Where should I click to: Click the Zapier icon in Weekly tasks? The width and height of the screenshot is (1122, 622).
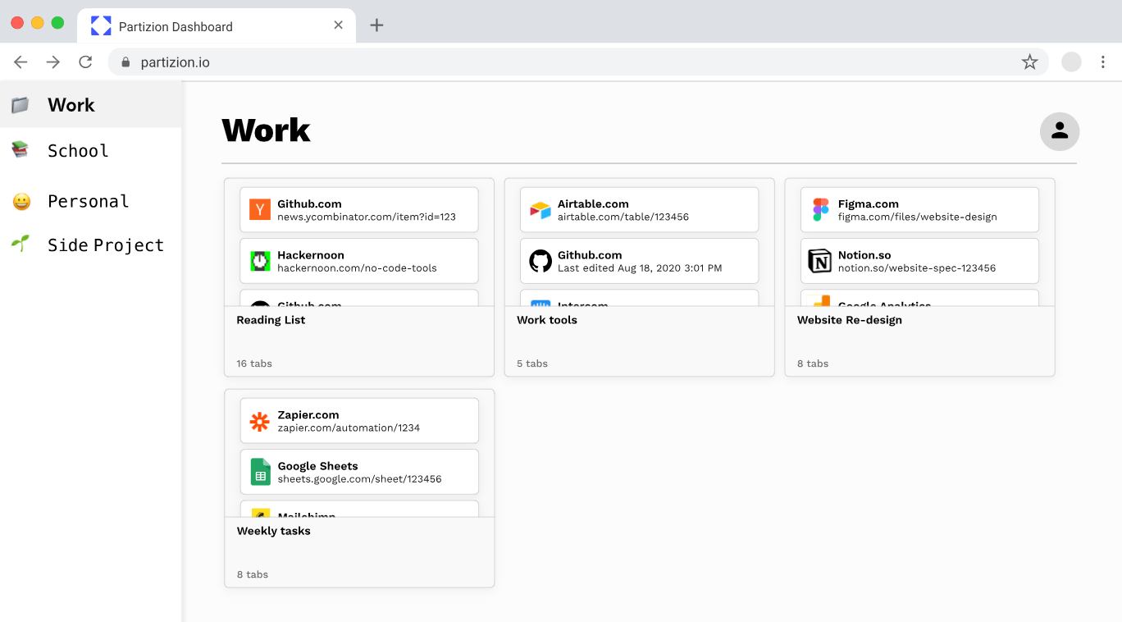(260, 421)
